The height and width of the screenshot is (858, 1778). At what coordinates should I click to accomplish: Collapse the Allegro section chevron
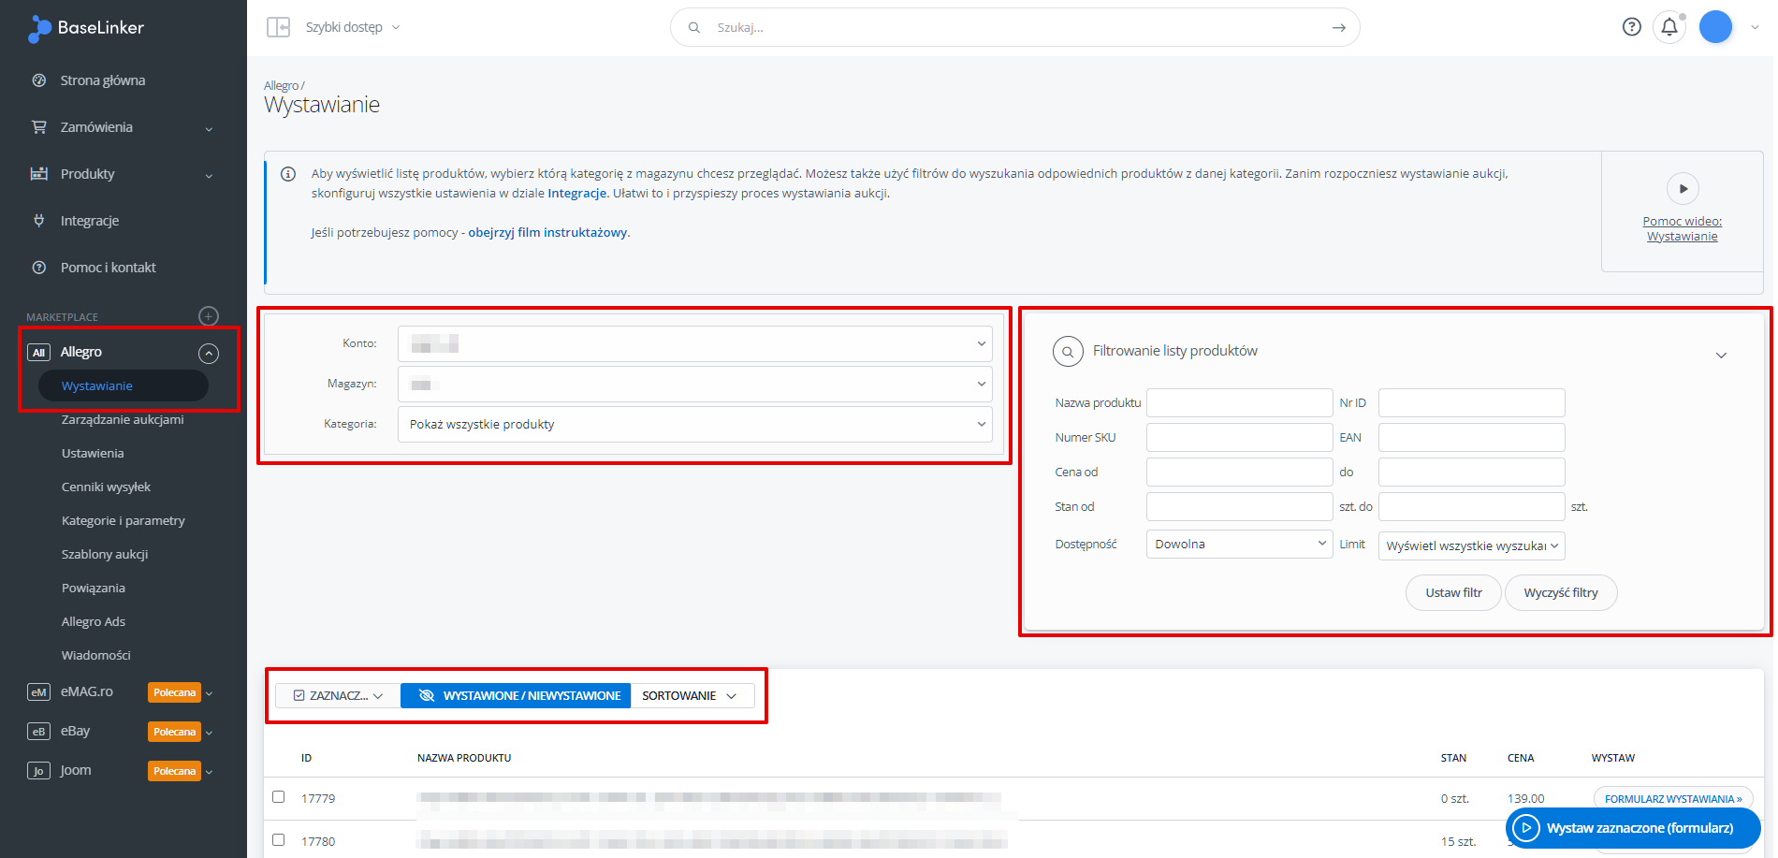point(209,353)
